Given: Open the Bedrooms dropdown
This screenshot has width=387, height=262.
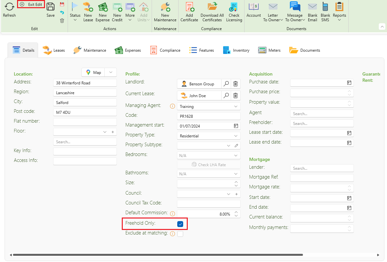Looking at the screenshot, I should 236,155.
